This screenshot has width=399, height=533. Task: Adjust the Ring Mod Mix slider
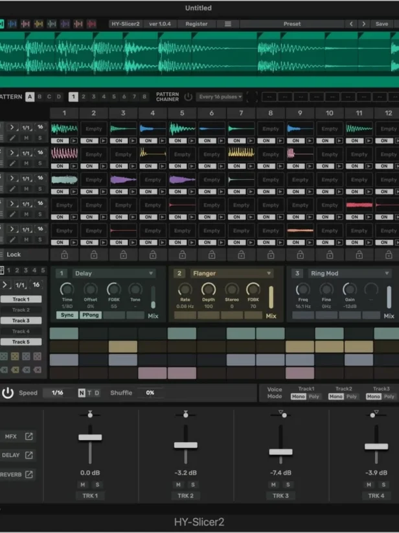click(389, 298)
